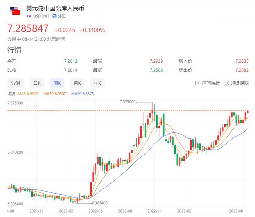Click the MA20 6.8875 indicator label

pos(82,94)
